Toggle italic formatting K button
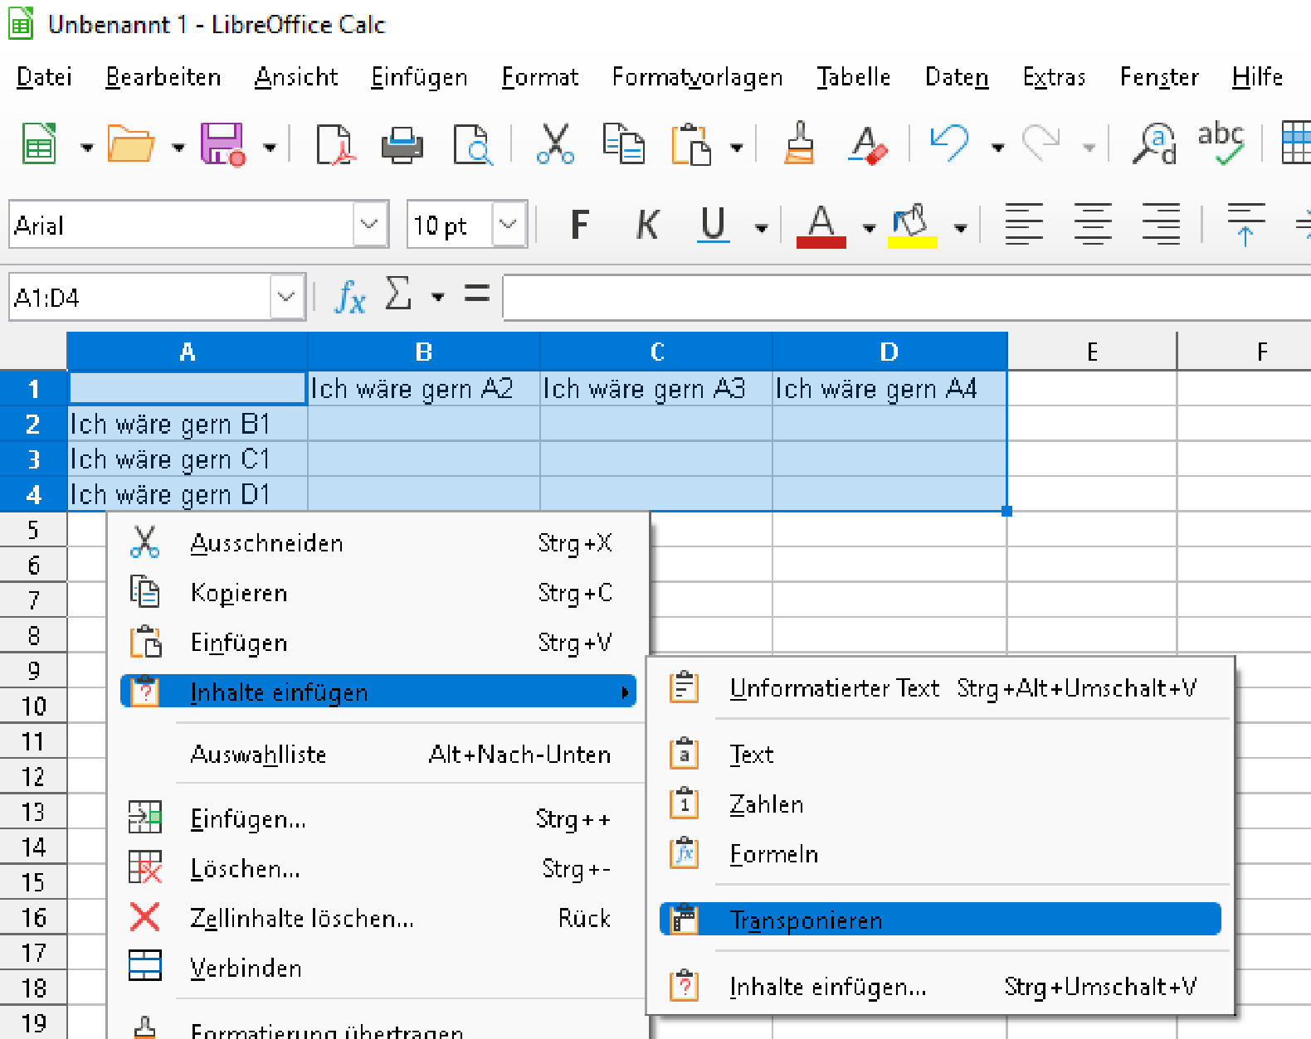 (647, 225)
